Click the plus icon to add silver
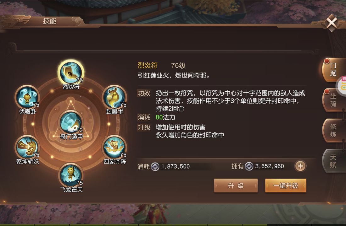This screenshot has height=226, width=346. coord(300,166)
